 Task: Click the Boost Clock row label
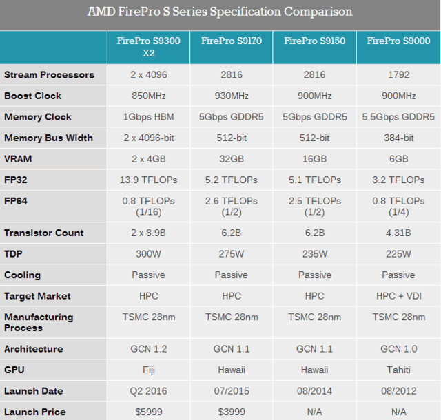[x=32, y=96]
